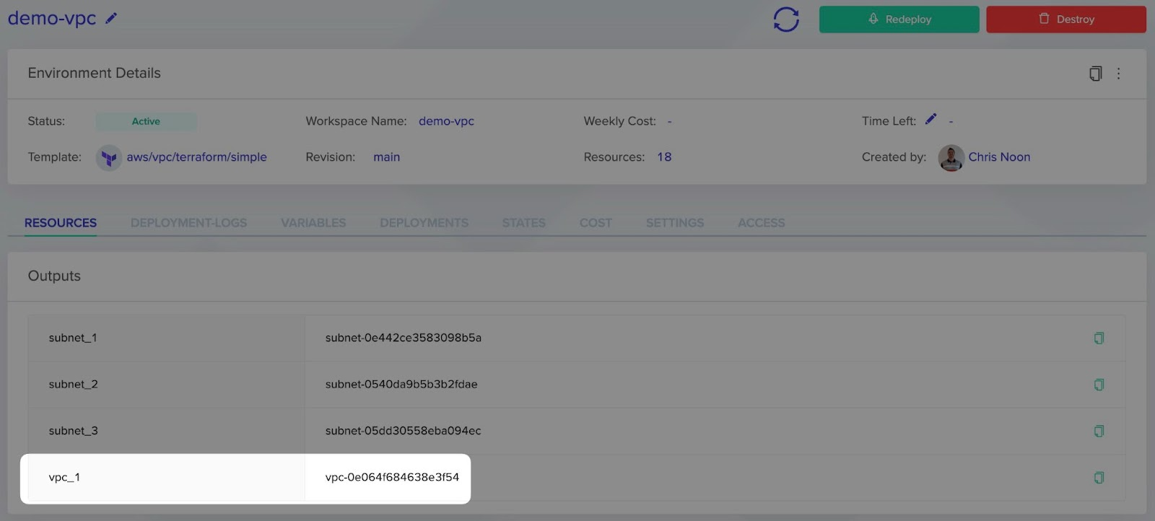Image resolution: width=1155 pixels, height=521 pixels.
Task: Go to the Deployments tab
Action: coord(424,223)
